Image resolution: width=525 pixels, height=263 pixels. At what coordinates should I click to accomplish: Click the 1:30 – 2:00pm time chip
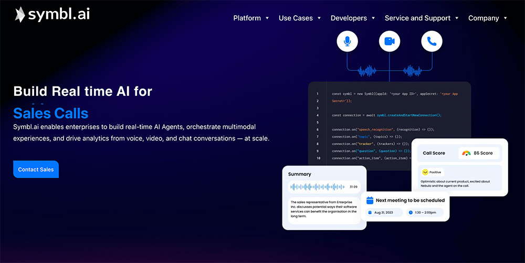(x=425, y=213)
